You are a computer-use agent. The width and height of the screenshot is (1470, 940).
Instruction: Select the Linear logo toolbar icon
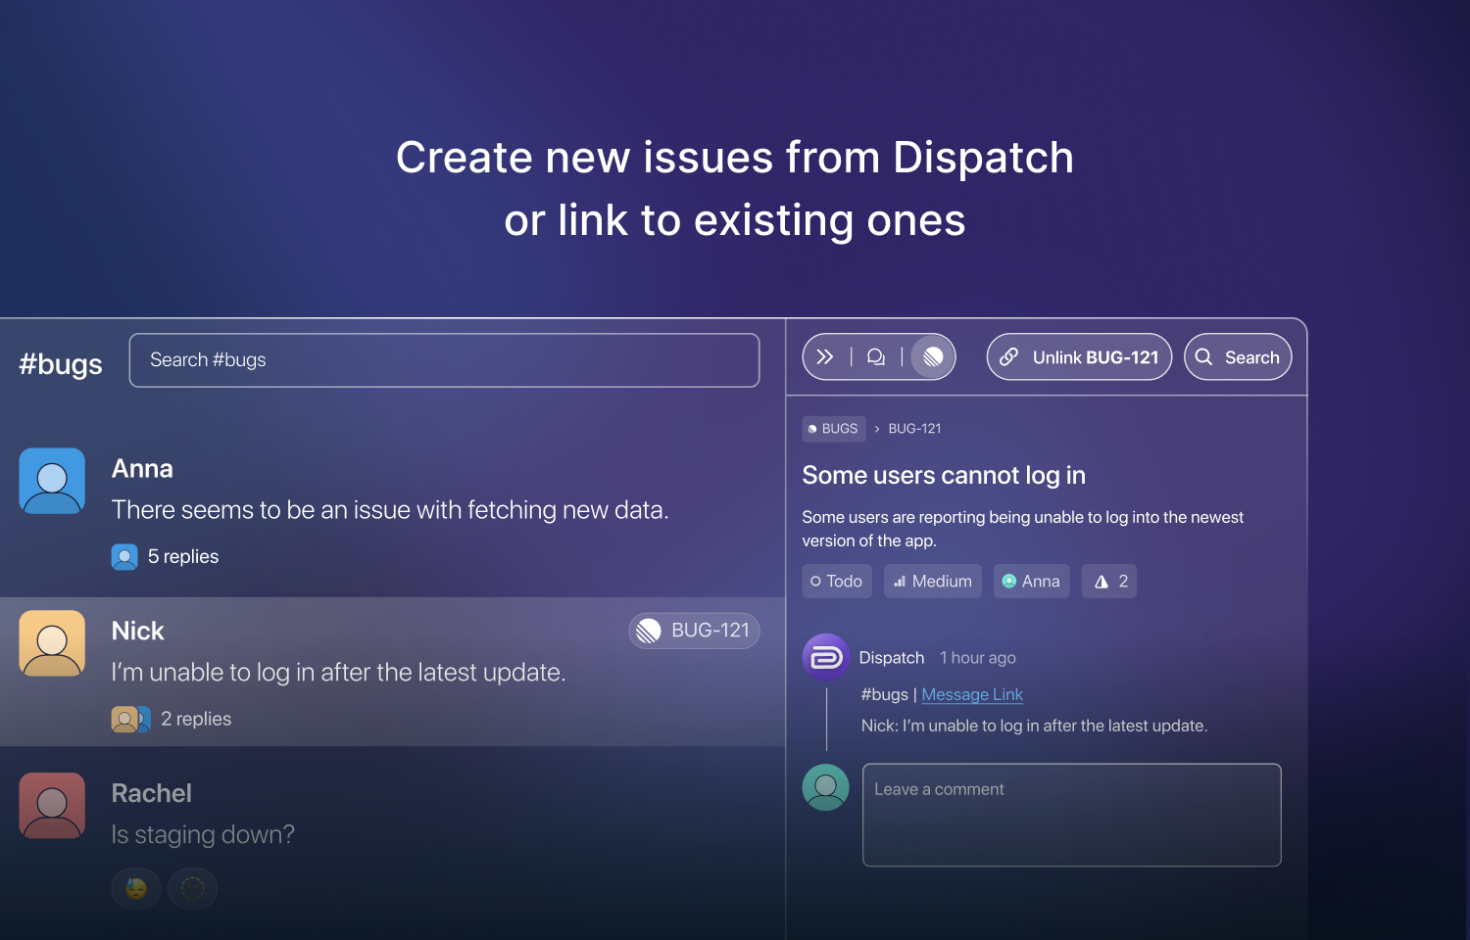933,357
